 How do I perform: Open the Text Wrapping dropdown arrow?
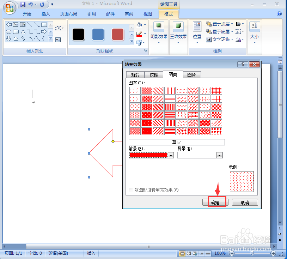click(x=232, y=40)
